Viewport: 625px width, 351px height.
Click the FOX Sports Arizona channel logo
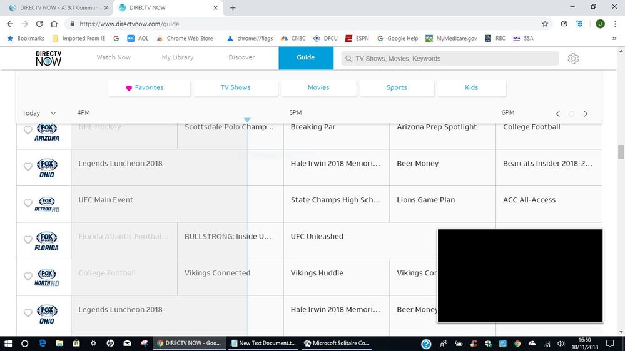coord(47,132)
